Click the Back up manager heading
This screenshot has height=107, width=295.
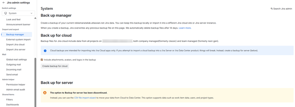point(56,15)
